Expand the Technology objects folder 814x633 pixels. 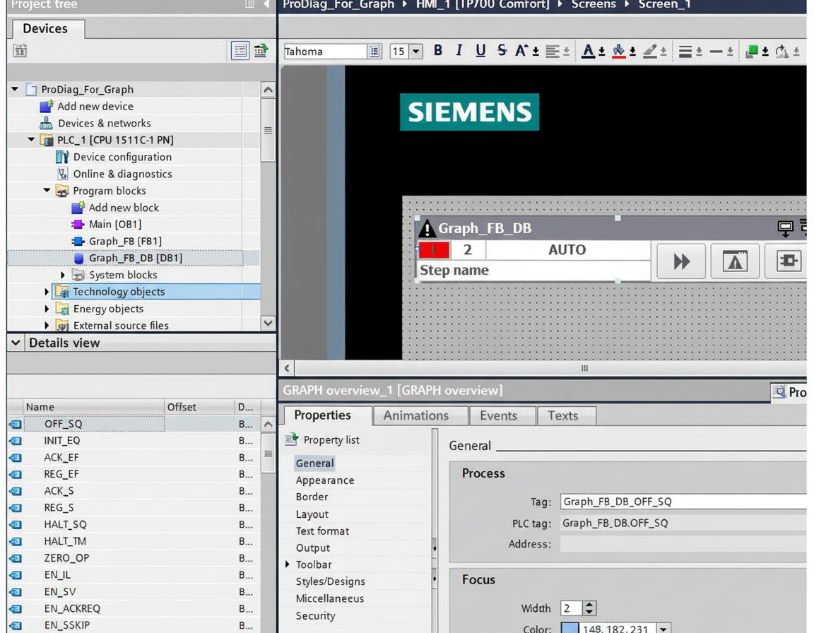[47, 292]
